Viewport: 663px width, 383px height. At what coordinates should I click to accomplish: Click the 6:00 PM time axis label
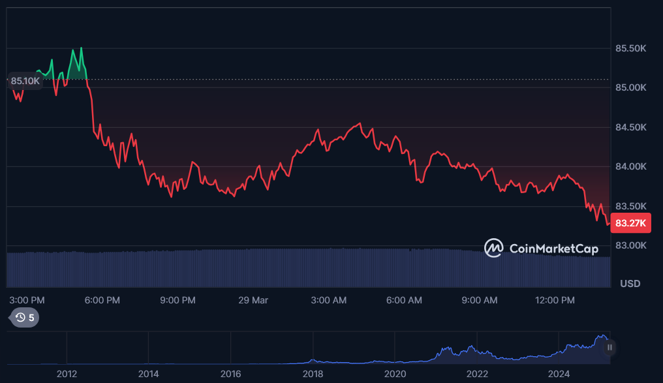[102, 300]
